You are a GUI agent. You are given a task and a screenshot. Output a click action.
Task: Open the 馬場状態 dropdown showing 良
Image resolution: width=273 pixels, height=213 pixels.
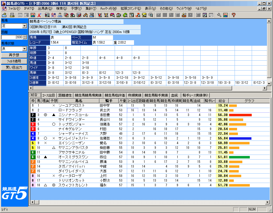[x=24, y=49]
